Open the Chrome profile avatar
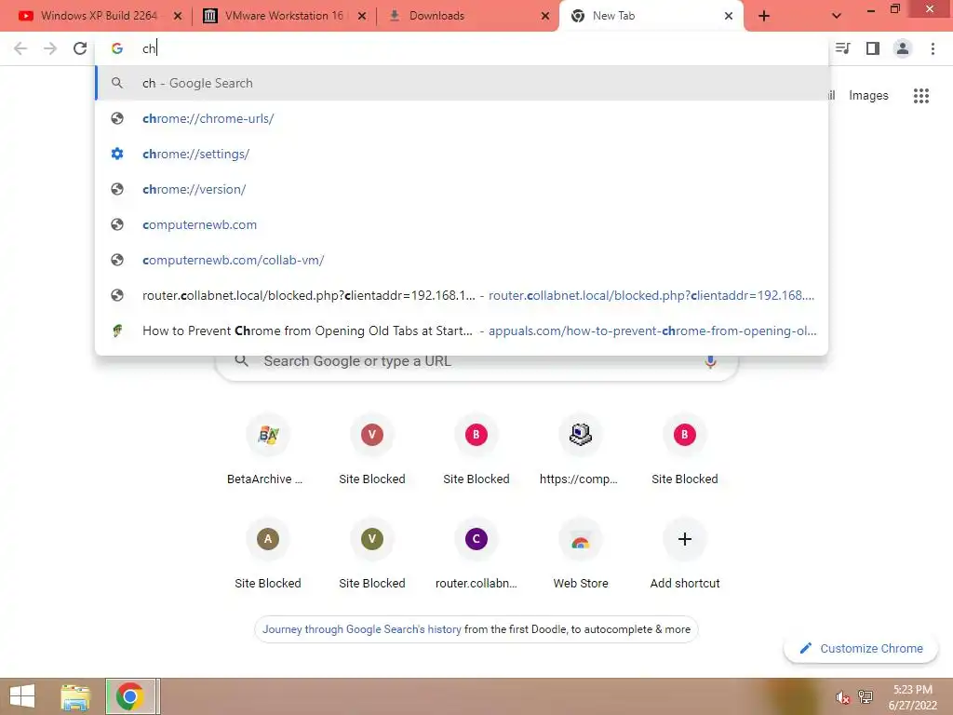953x715 pixels. click(903, 48)
